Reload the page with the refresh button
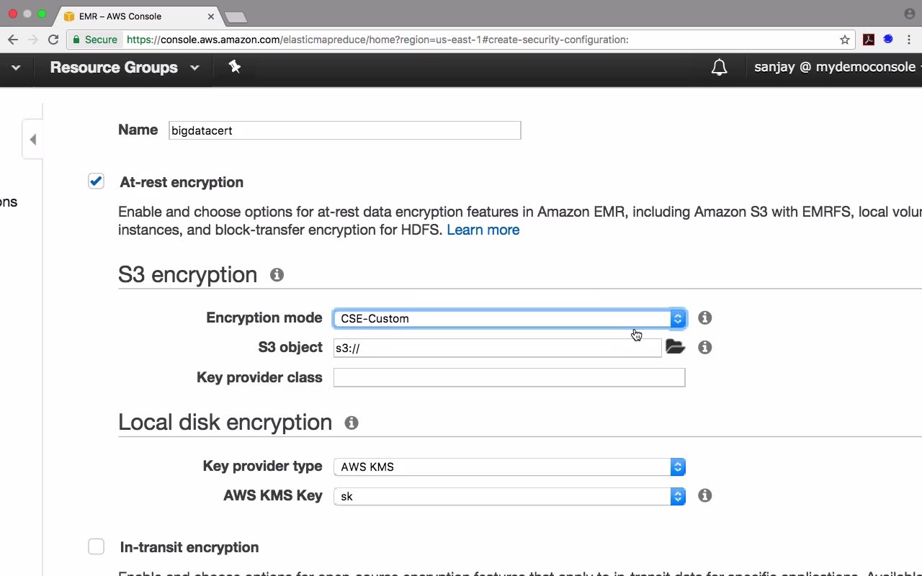922x576 pixels. point(53,40)
